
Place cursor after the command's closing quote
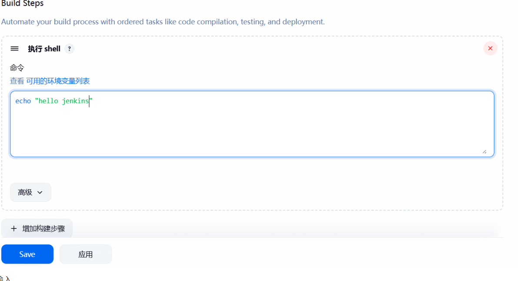click(x=93, y=101)
